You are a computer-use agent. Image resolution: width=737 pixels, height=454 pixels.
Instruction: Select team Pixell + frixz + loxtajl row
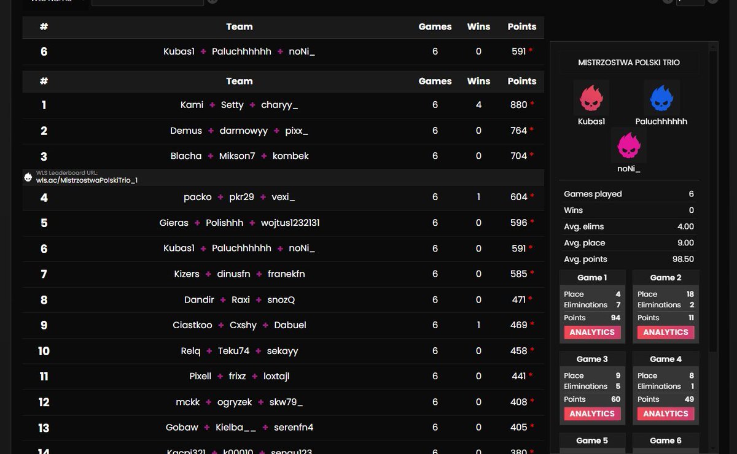click(283, 376)
